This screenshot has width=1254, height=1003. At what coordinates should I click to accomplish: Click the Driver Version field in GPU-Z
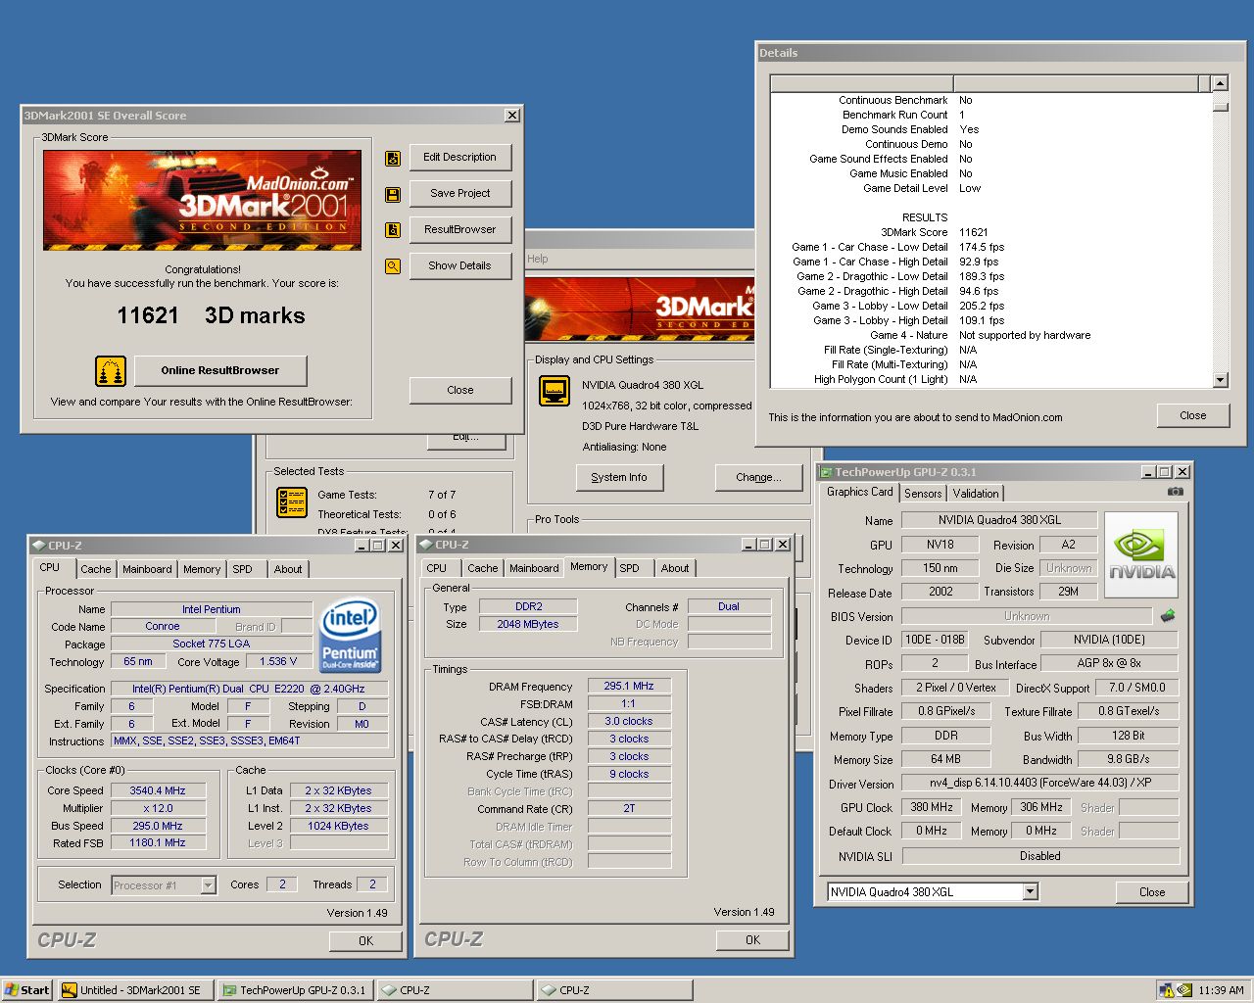tap(1040, 784)
